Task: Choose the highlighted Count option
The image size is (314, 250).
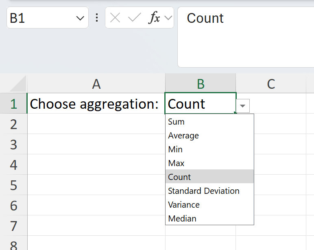Action: point(179,177)
